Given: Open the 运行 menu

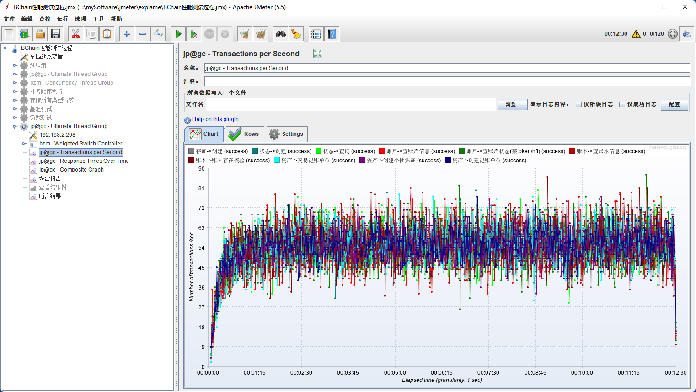Looking at the screenshot, I should [62, 19].
